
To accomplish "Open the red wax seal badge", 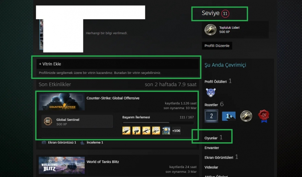I will pos(263,116).
